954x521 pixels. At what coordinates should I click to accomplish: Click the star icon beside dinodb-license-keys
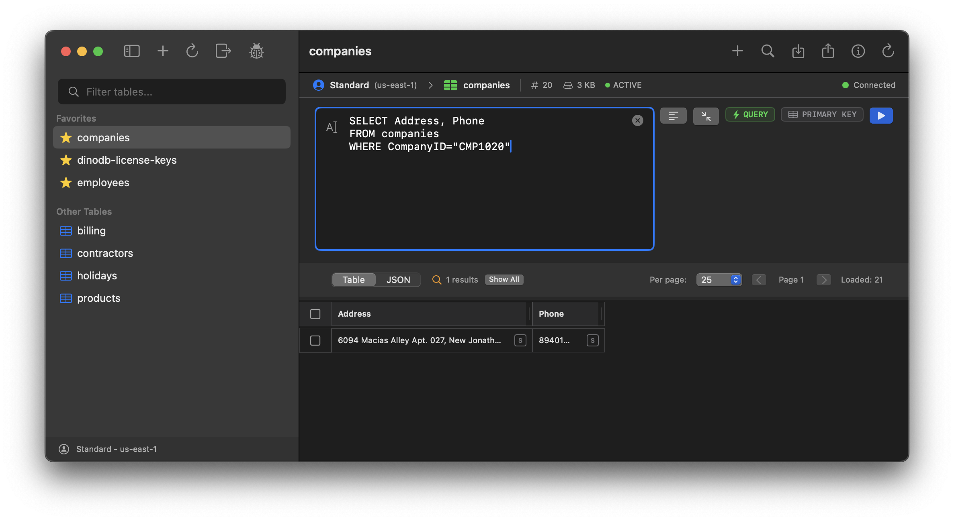[x=66, y=160]
